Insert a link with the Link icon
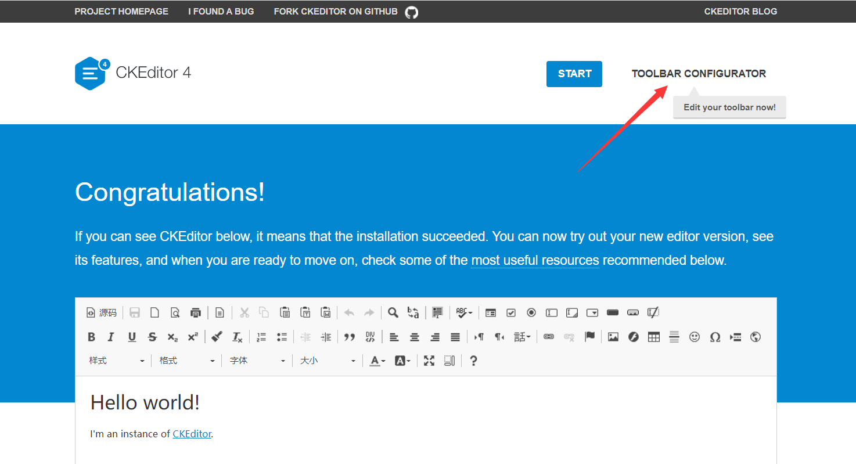 pyautogui.click(x=549, y=337)
